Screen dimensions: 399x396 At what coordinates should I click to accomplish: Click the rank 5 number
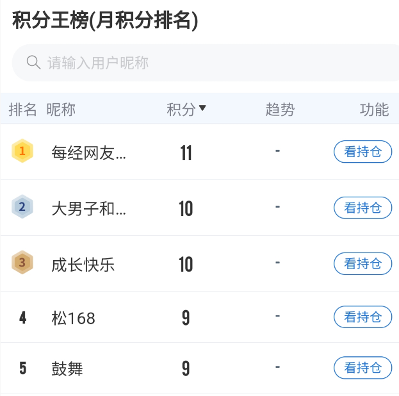coord(23,368)
